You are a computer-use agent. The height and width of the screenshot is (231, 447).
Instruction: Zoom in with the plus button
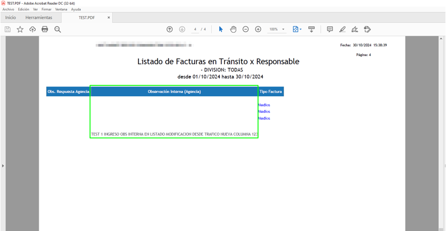pyautogui.click(x=258, y=30)
